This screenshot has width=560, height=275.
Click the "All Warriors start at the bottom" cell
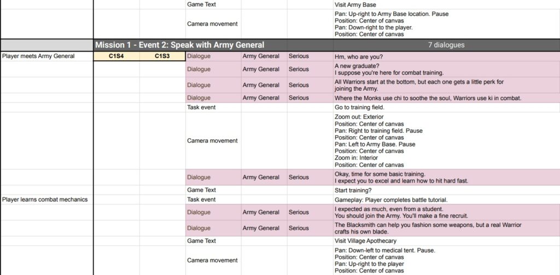tap(446, 85)
